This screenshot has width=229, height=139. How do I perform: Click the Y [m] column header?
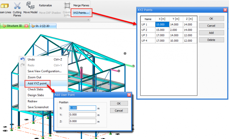click(176, 19)
